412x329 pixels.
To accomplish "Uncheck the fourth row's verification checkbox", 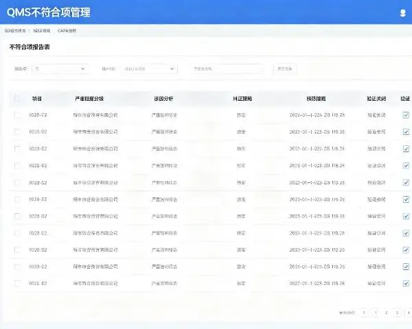I will click(x=406, y=166).
